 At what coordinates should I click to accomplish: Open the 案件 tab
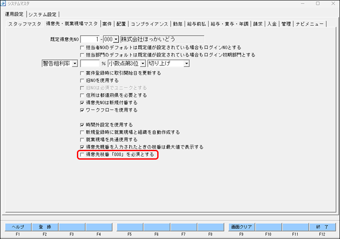[x=107, y=24]
